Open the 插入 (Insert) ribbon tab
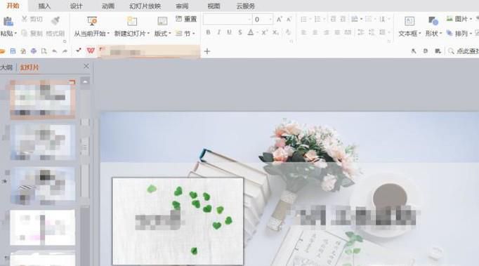Image resolution: width=479 pixels, height=266 pixels. pos(45,6)
